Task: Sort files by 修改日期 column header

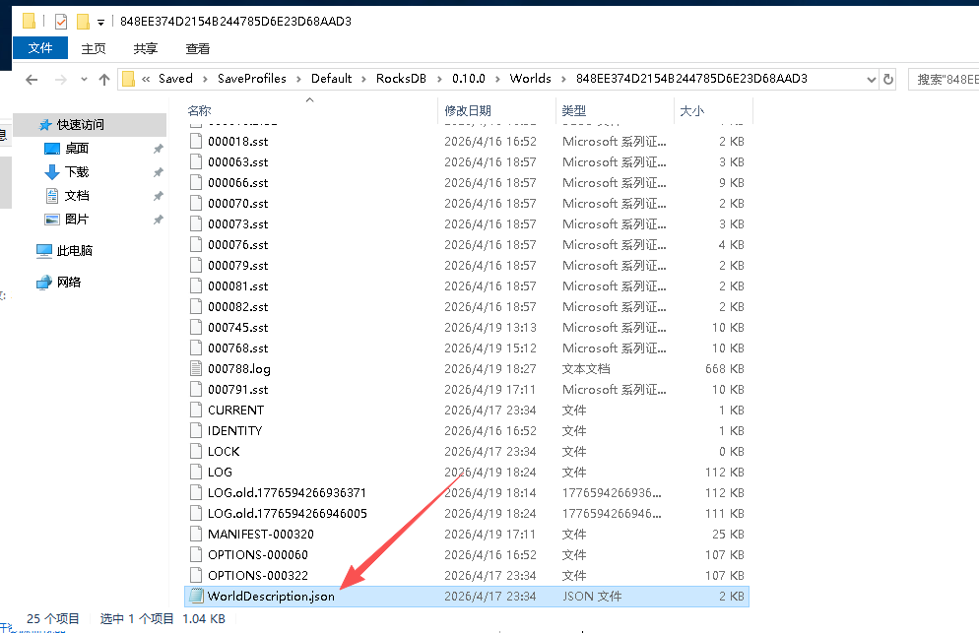Action: [x=468, y=111]
